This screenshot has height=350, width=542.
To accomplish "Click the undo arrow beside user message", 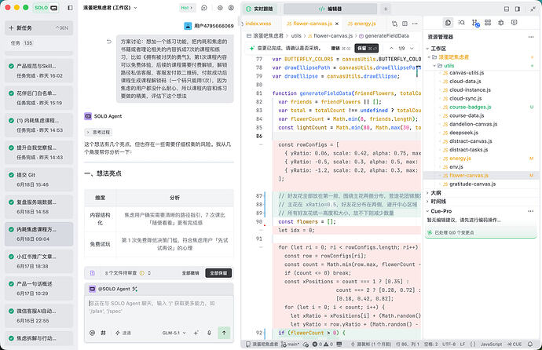I will (x=109, y=42).
